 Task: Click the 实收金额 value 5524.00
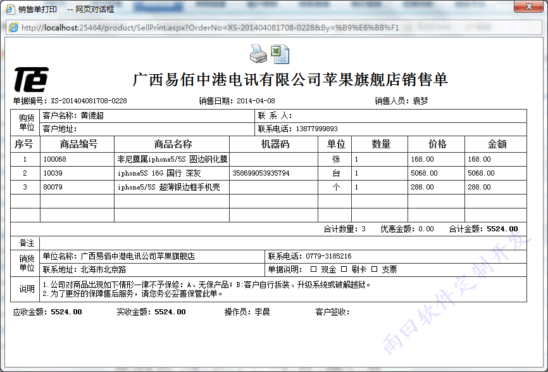point(170,312)
